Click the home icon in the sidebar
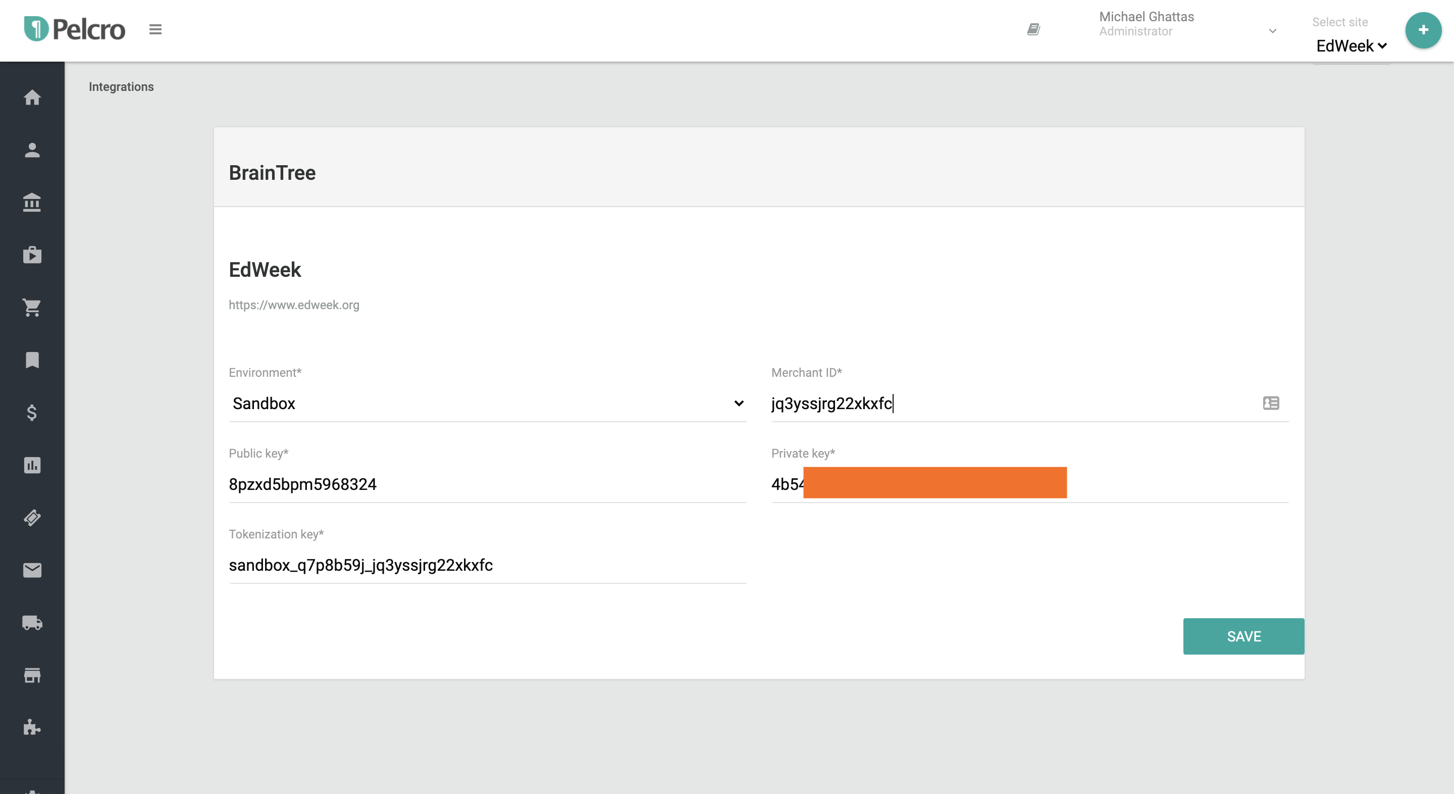This screenshot has height=794, width=1454. [32, 97]
